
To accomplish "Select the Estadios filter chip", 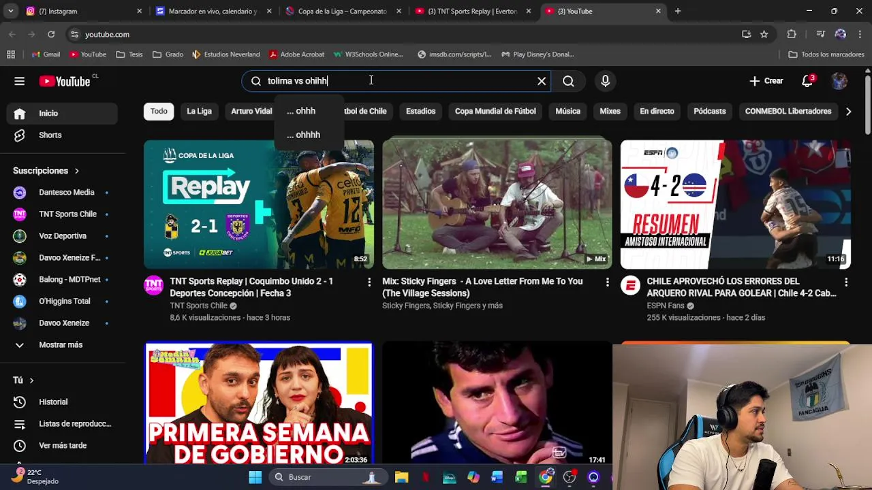I will 420,111.
